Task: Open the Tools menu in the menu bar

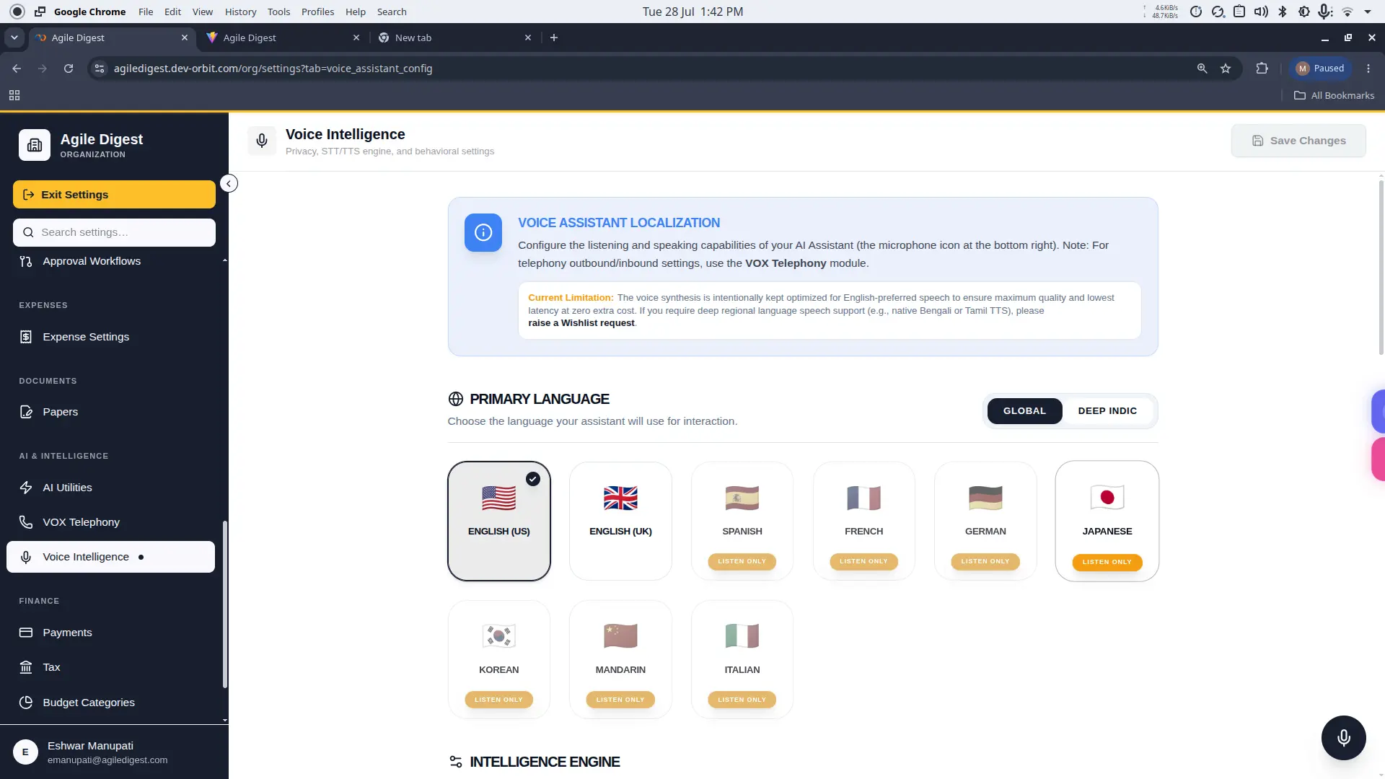Action: click(x=278, y=12)
